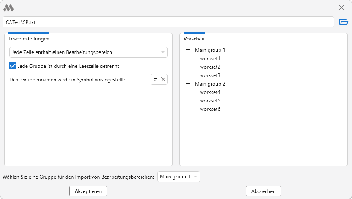Close the import dialog window
Screen dimensions: 352x199
(341, 8)
